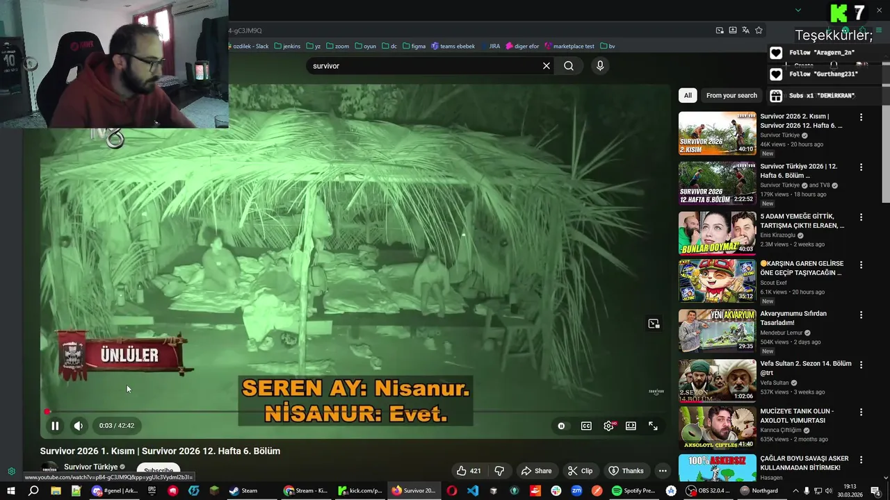The image size is (890, 500).
Task: Open Survivor Türkiye channel name link
Action: (x=91, y=467)
